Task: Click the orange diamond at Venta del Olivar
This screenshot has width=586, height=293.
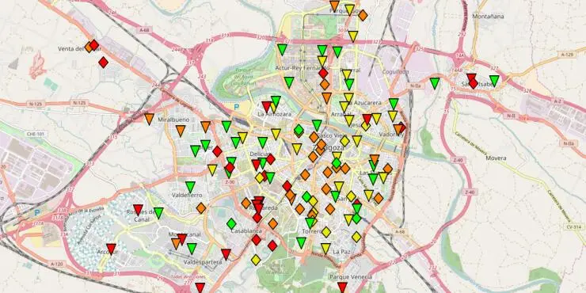Action: coord(89,47)
